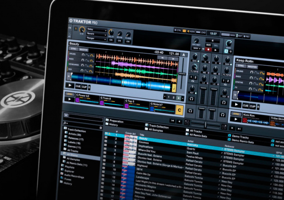Click the flux mode icon on Keep Rollin deck
The image size is (284, 200).
click(x=258, y=107)
